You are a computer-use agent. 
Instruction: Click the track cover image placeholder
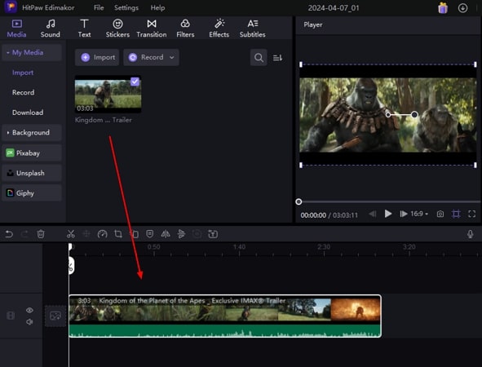click(55, 316)
